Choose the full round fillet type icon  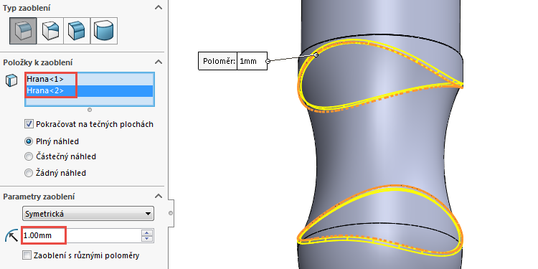(x=104, y=31)
